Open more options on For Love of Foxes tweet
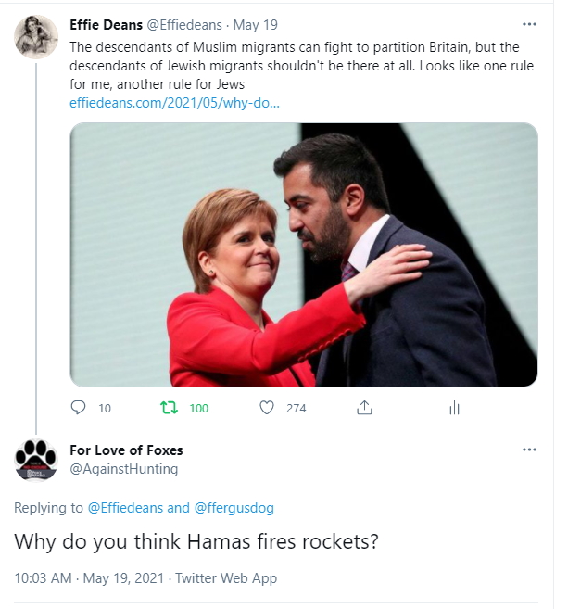568x609 pixels. tap(529, 450)
